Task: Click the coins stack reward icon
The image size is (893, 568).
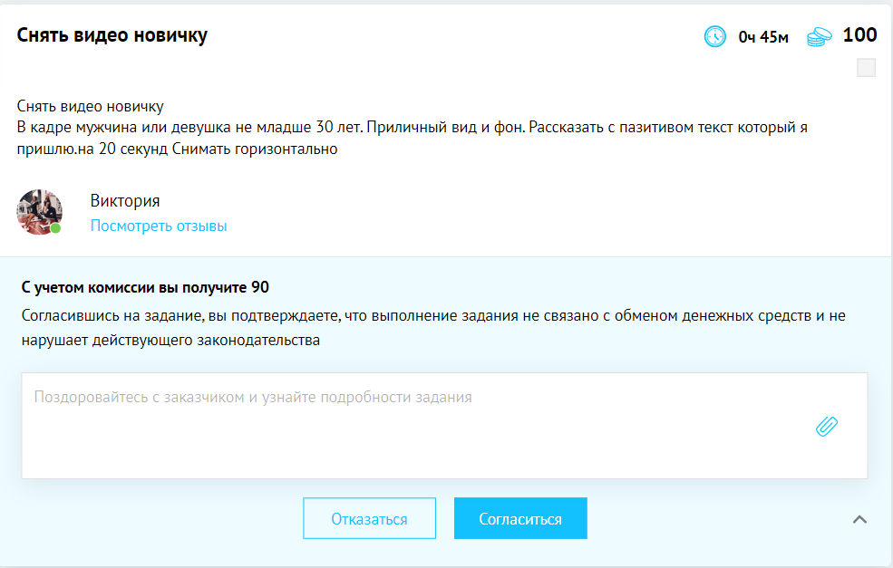Action: pos(819,37)
